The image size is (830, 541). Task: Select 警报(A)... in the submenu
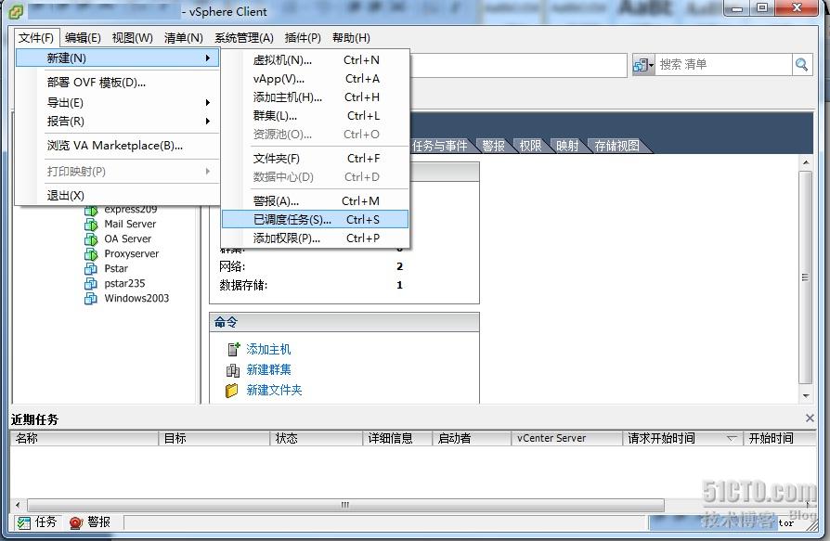tap(316, 201)
